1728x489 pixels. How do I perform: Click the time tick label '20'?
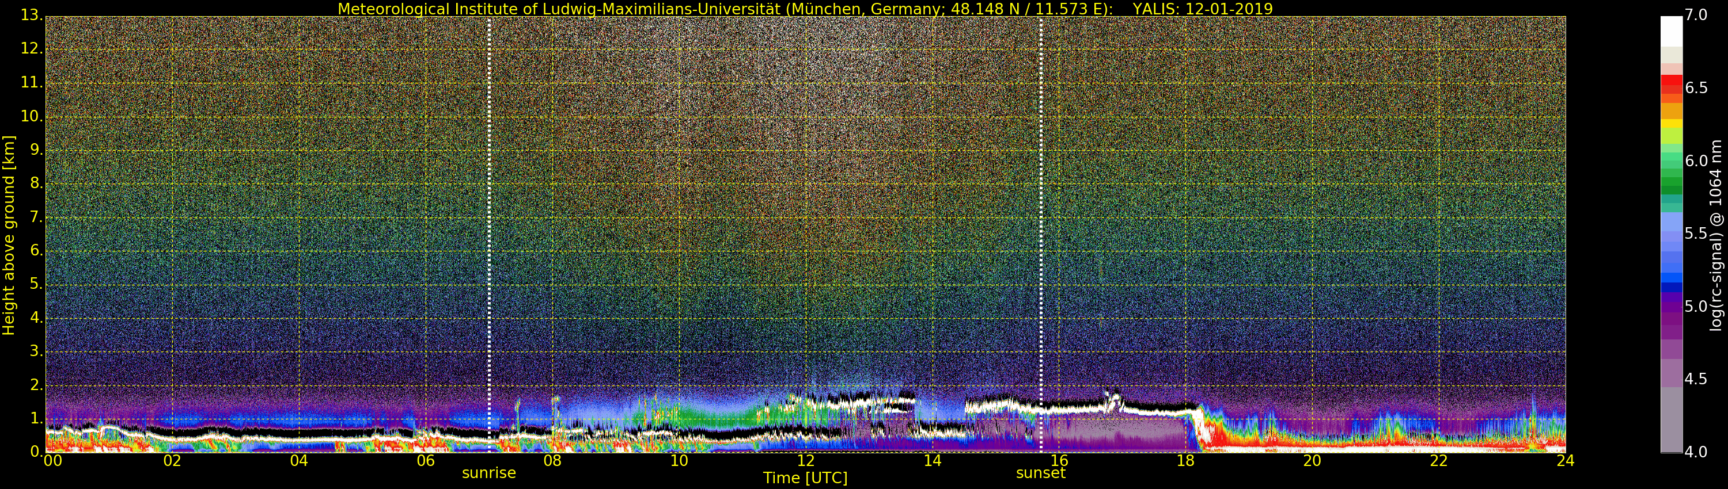point(1312,461)
